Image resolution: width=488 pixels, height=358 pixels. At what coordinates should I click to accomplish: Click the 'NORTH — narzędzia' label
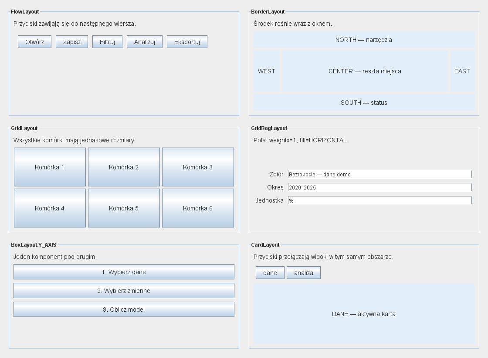click(x=364, y=40)
